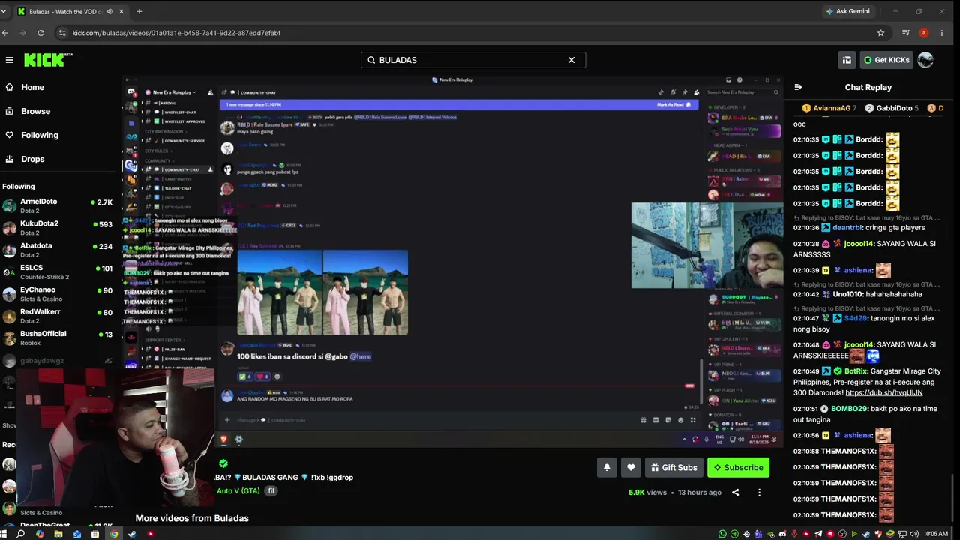Mute the Buladas tab audio
This screenshot has width=960, height=540.
[x=109, y=11]
